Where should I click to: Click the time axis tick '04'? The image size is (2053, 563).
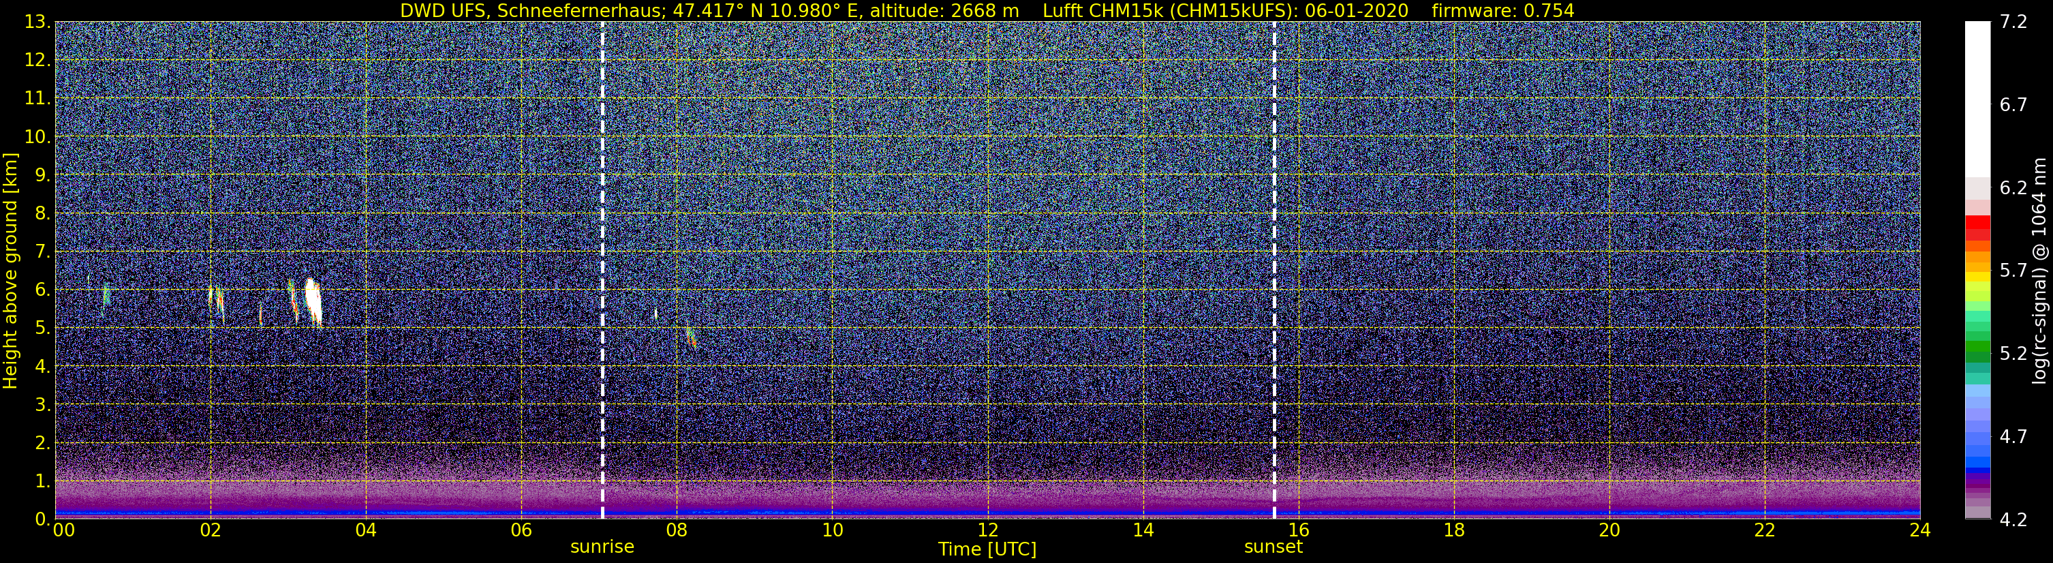(366, 530)
